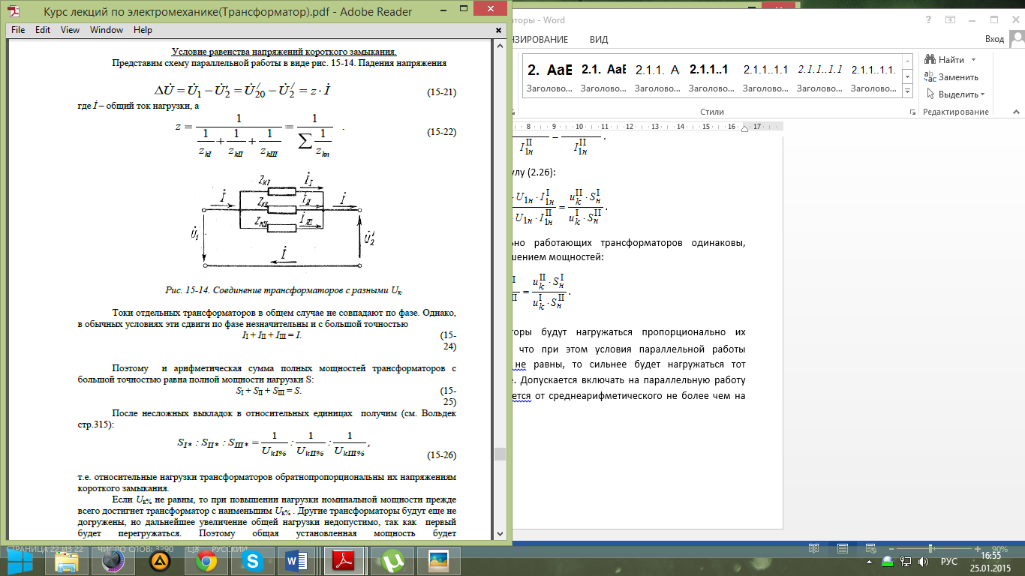
Task: Switch to the ВИД tab in Word
Action: click(x=599, y=39)
